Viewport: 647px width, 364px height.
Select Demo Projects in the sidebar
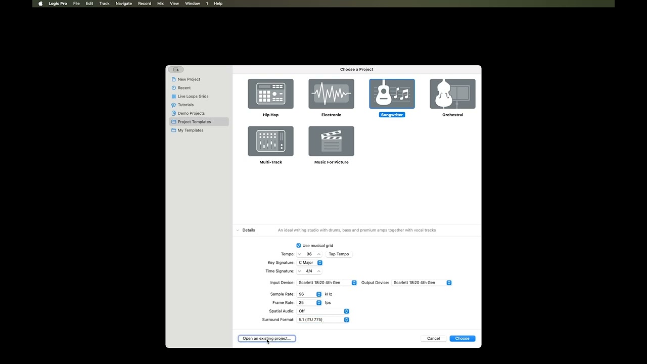tap(191, 113)
